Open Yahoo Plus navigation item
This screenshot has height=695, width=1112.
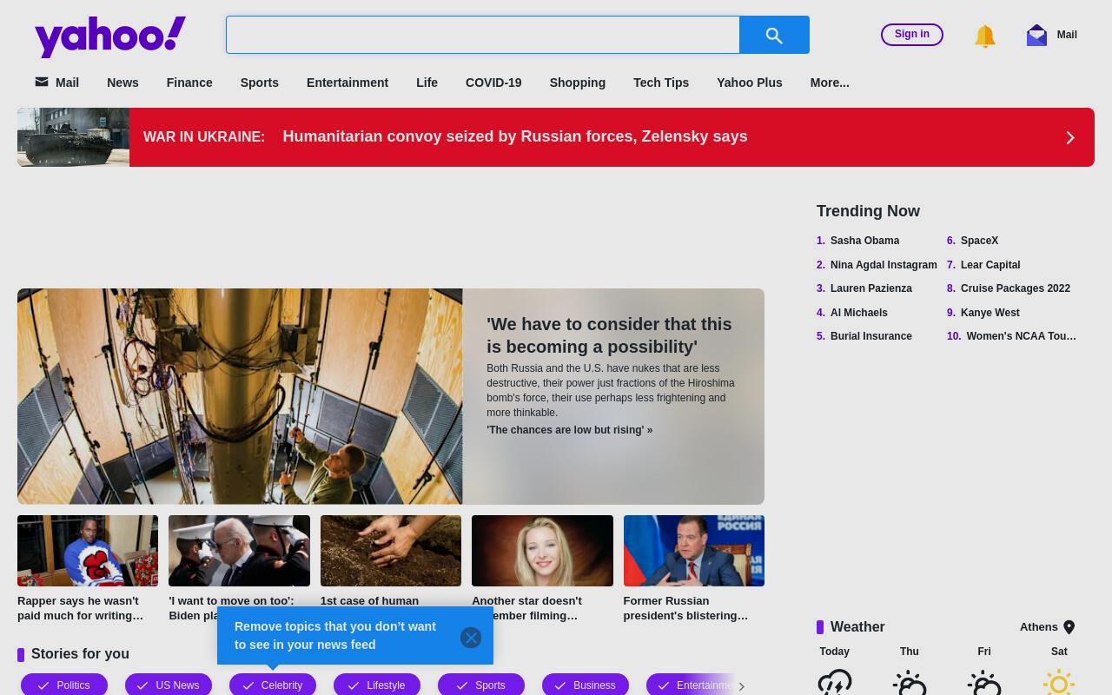pos(750,83)
